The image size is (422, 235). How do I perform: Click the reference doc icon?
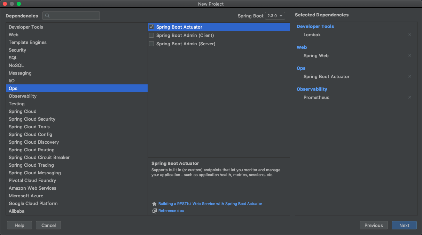tap(154, 211)
